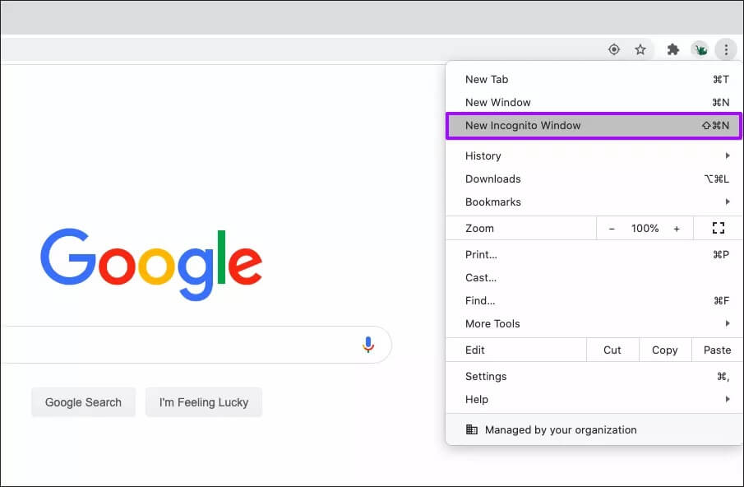Open Downloads from the menu
The width and height of the screenshot is (744, 487).
pyautogui.click(x=594, y=179)
